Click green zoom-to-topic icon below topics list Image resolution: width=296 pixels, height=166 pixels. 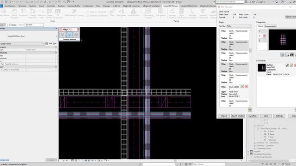click(250, 110)
